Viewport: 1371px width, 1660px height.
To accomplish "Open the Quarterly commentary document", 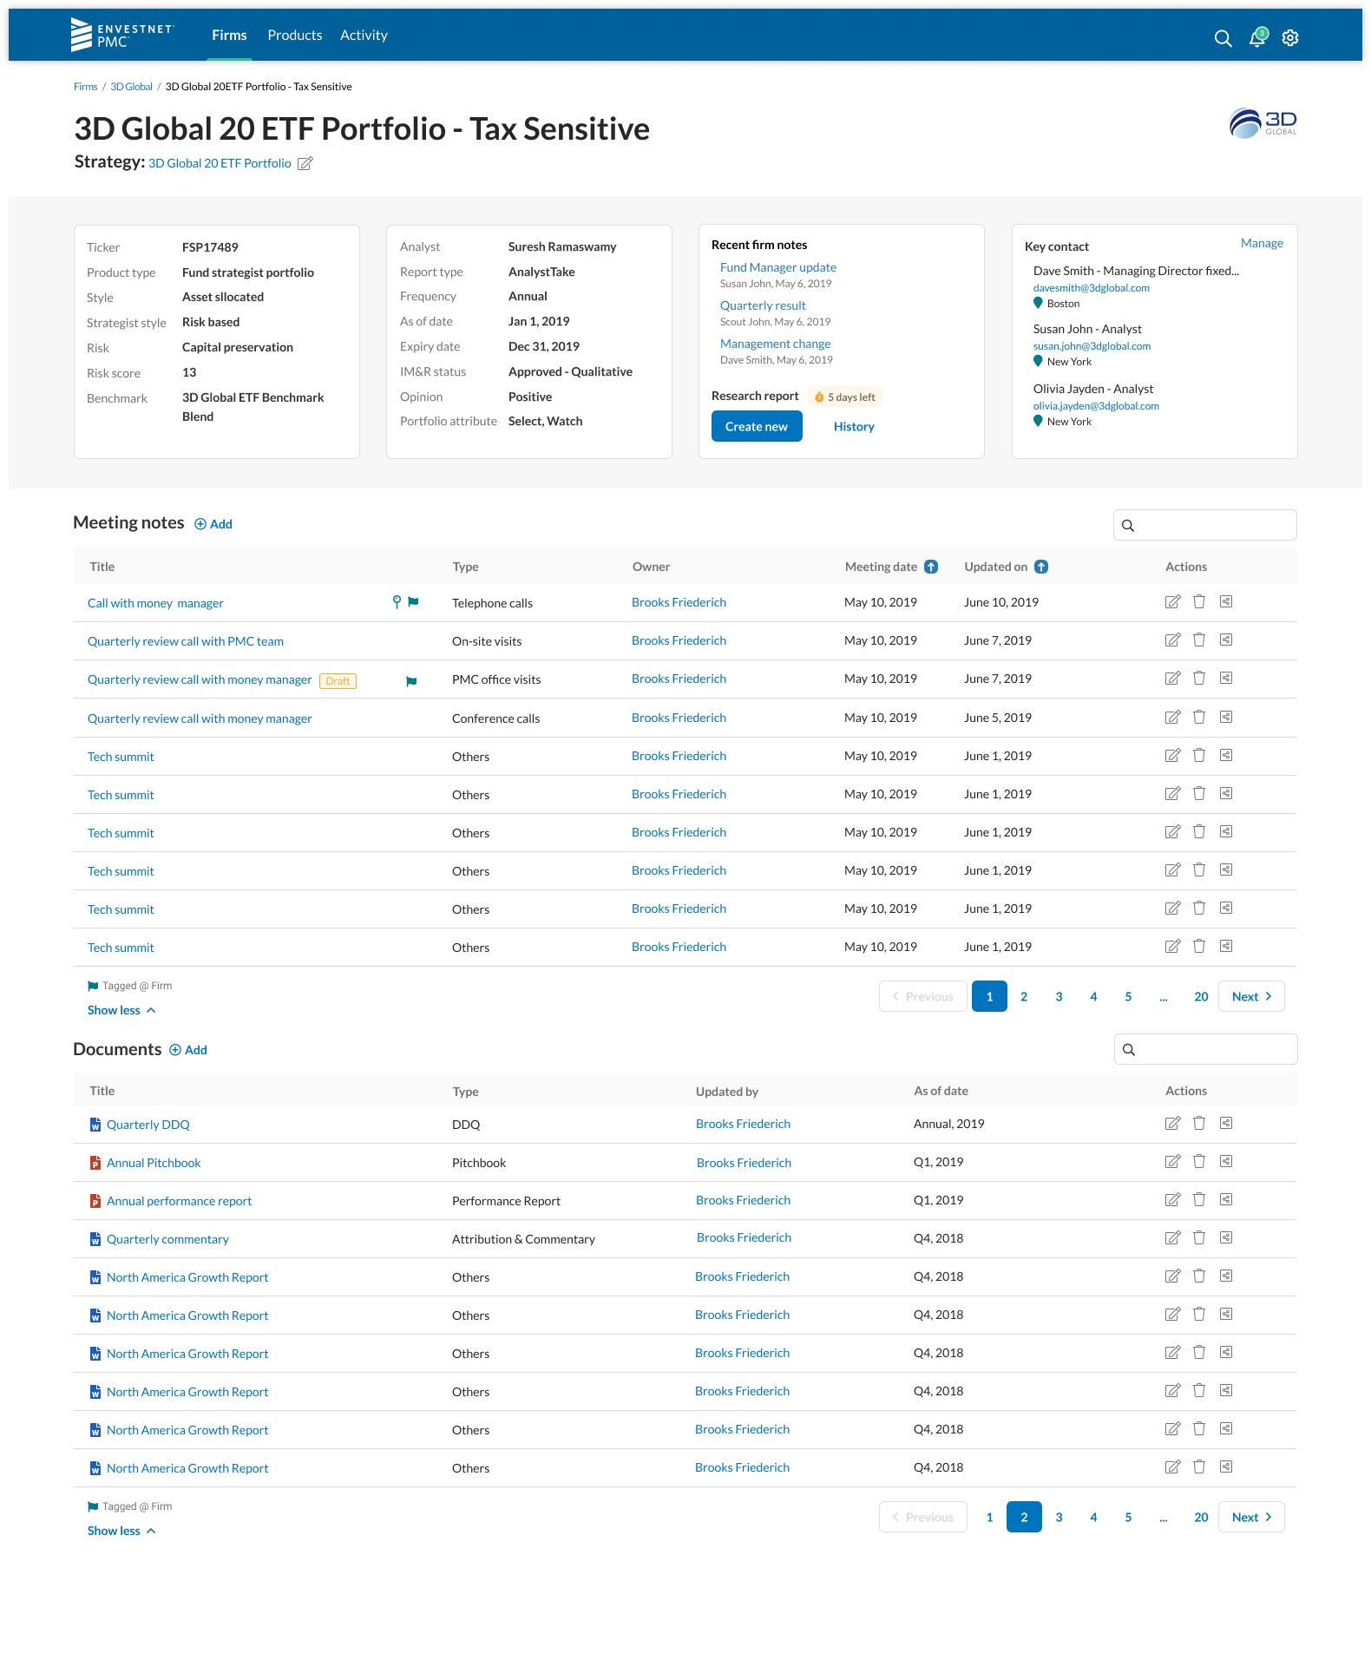I will click(167, 1239).
